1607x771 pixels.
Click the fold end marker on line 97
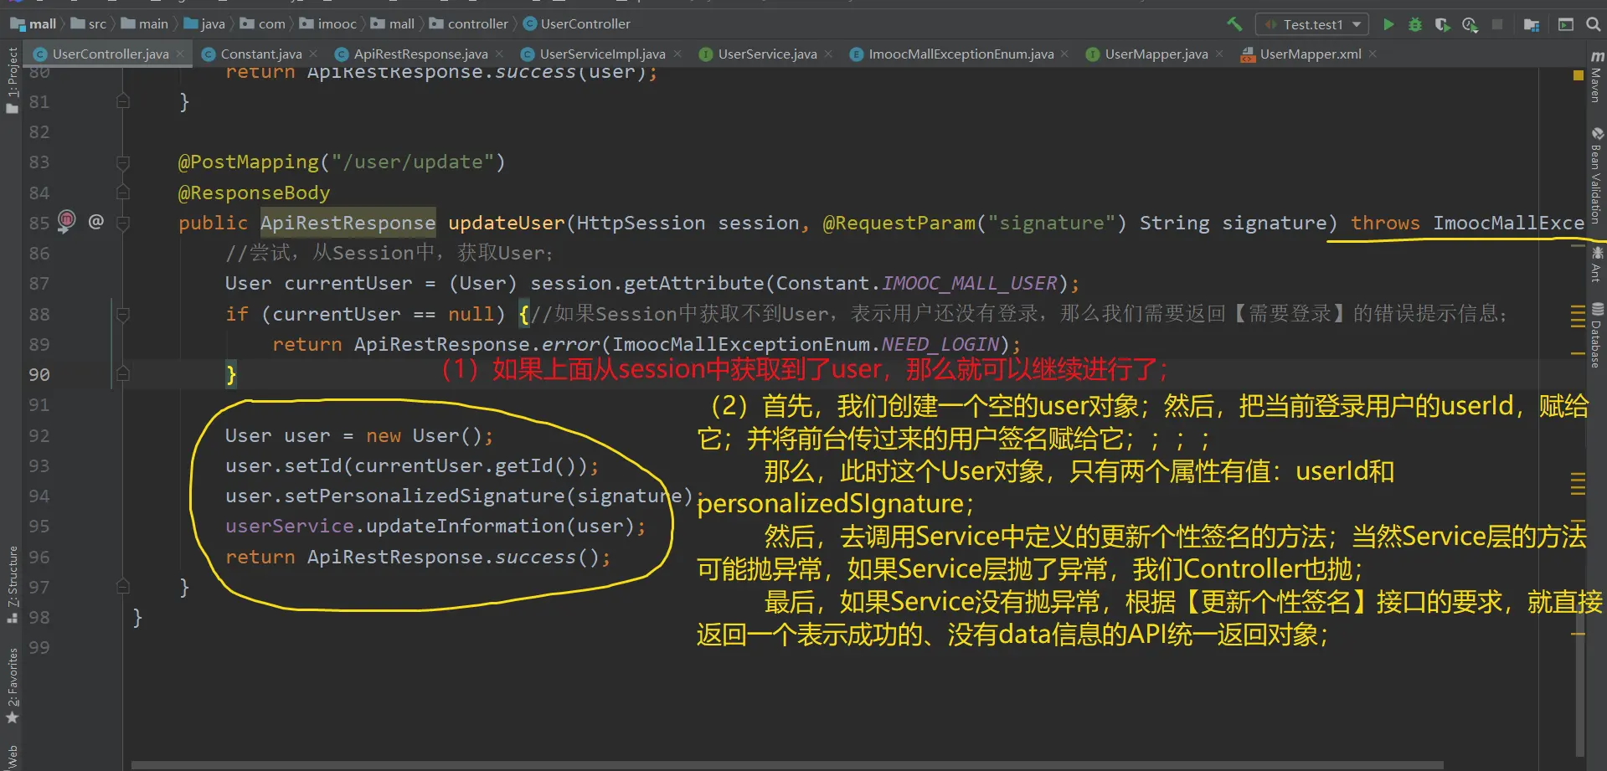tap(123, 587)
